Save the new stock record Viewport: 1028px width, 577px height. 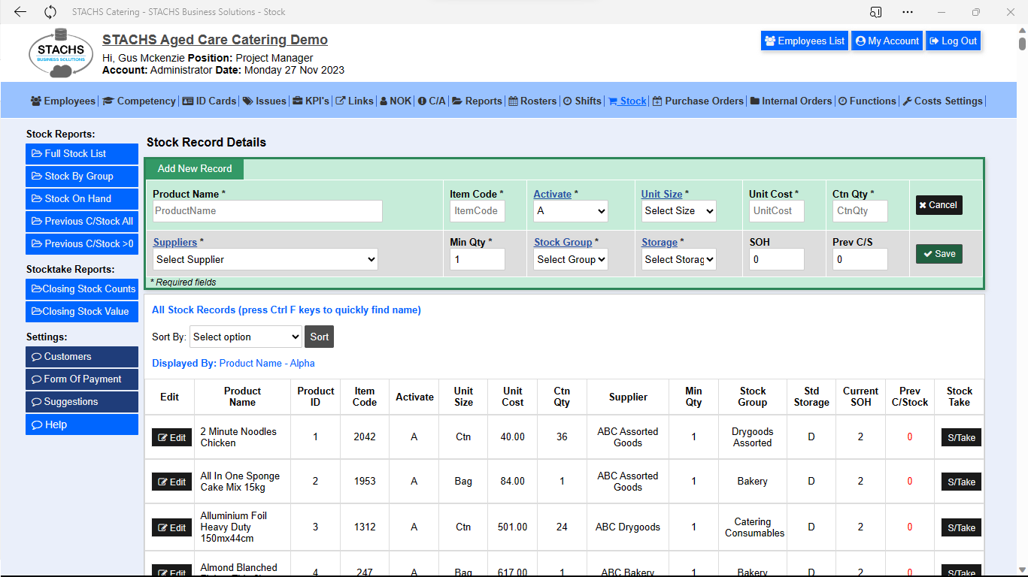tap(939, 254)
